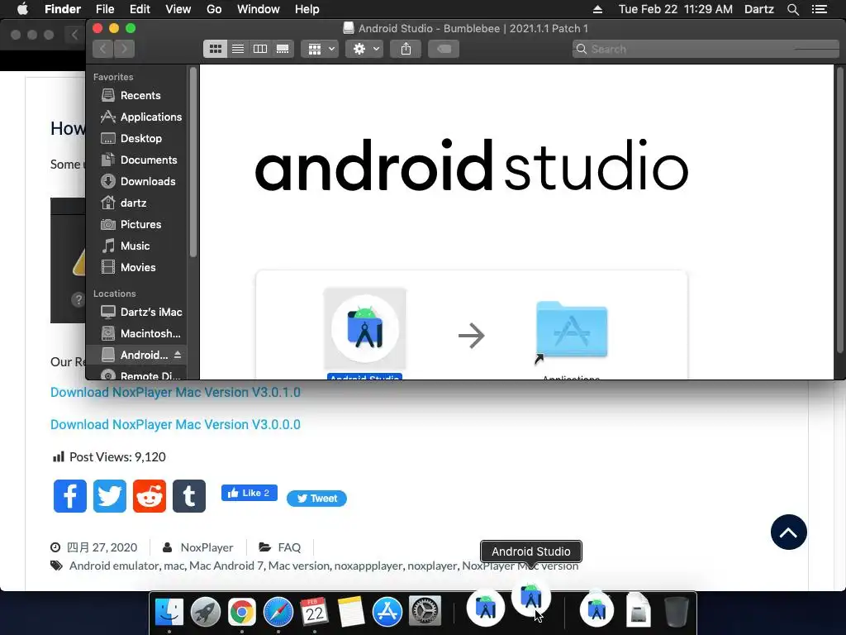The height and width of the screenshot is (635, 846).
Task: Open App Store from the Dock
Action: pos(387,612)
